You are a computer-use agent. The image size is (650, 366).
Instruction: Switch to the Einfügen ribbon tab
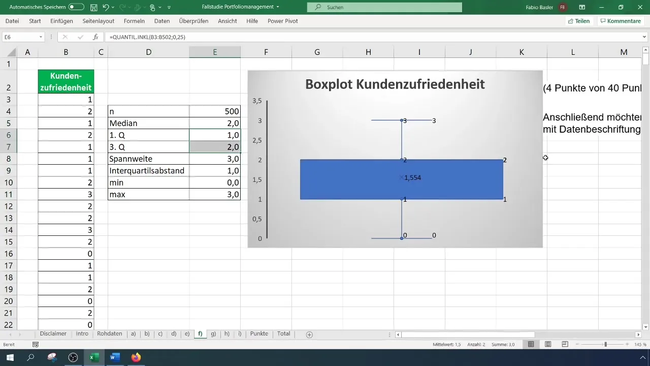(61, 21)
